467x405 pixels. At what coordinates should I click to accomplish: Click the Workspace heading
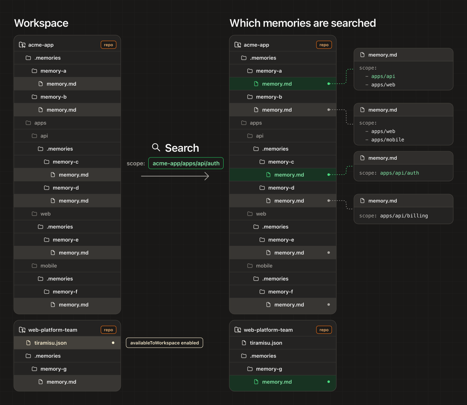pyautogui.click(x=41, y=23)
